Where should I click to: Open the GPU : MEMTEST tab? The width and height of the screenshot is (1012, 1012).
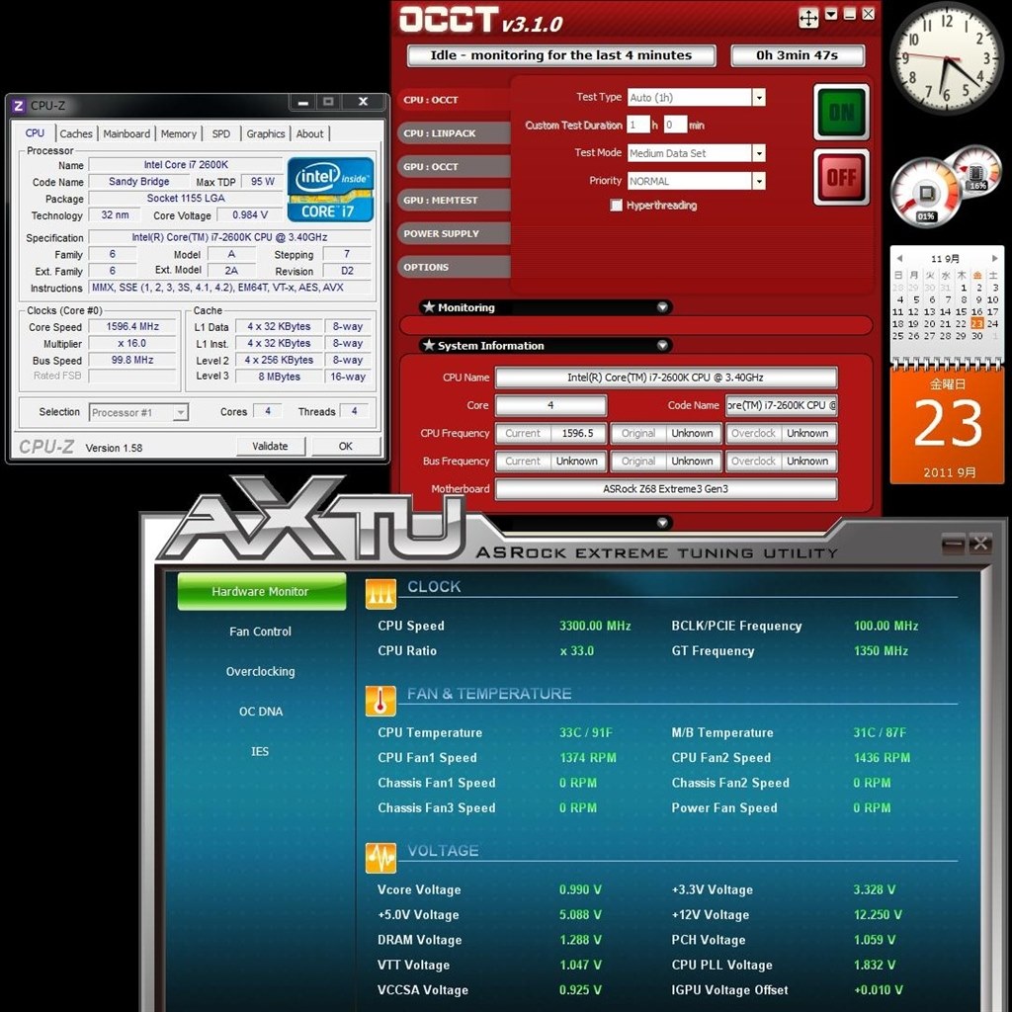point(453,200)
